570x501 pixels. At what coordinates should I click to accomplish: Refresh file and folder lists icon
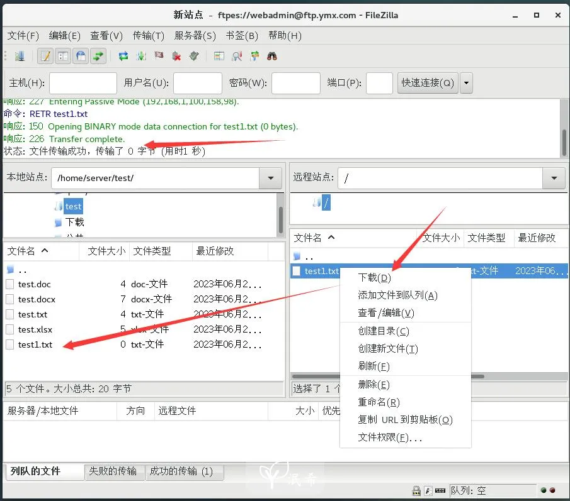(123, 56)
